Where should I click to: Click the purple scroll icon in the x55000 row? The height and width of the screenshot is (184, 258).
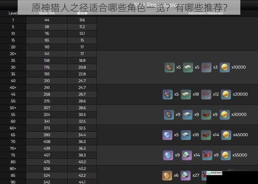tap(187, 155)
